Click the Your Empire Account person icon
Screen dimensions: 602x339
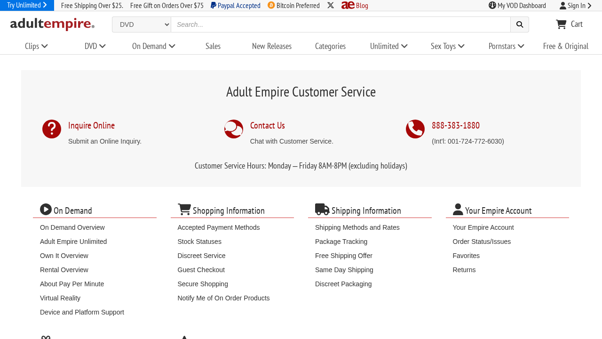pyautogui.click(x=458, y=209)
